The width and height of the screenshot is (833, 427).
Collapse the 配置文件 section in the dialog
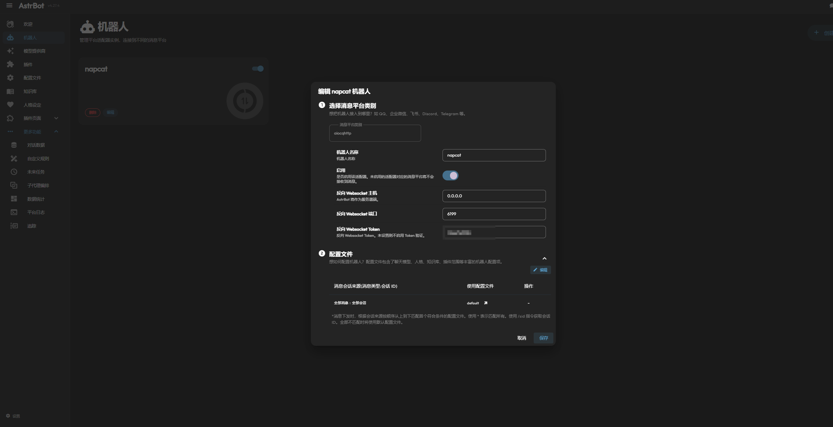tap(545, 259)
